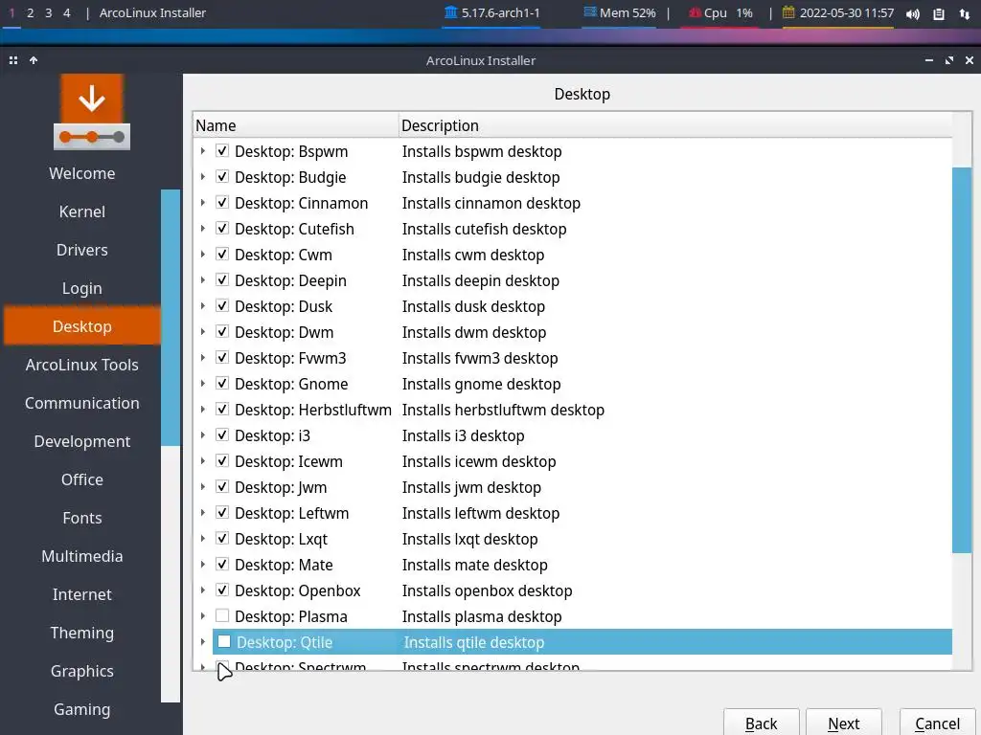Switch to workspace 3
Image resolution: width=981 pixels, height=735 pixels.
(x=48, y=12)
